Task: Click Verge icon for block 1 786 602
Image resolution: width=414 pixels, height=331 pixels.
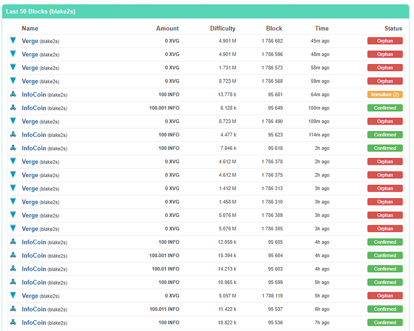Action: coord(13,40)
